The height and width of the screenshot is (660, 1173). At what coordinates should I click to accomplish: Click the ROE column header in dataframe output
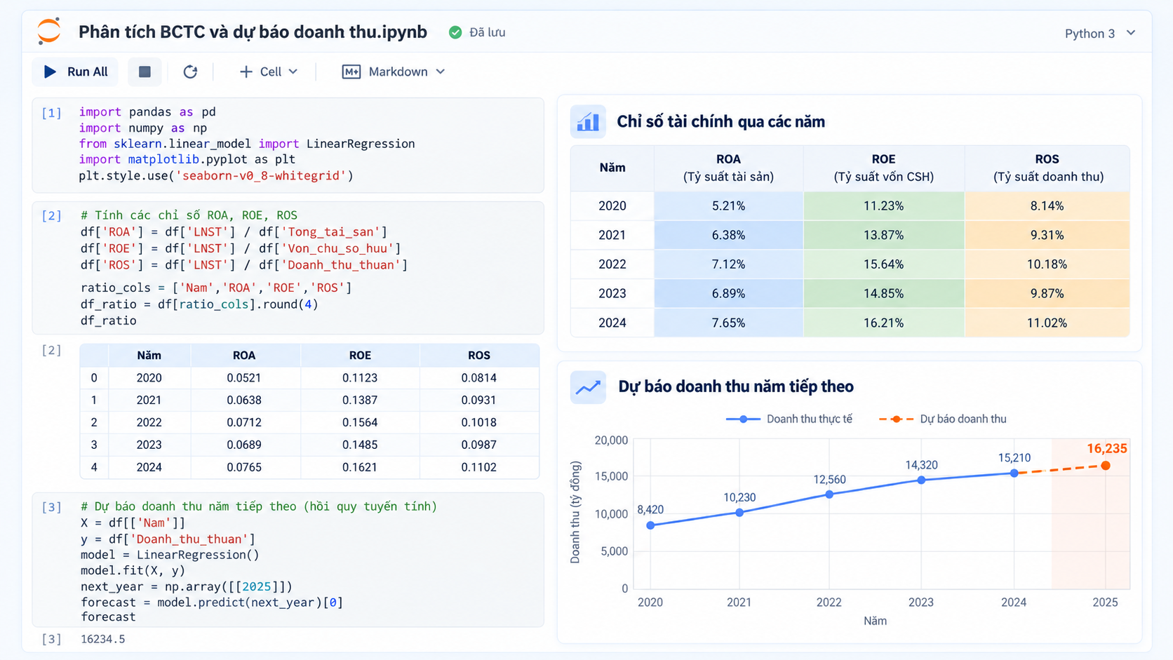(360, 356)
